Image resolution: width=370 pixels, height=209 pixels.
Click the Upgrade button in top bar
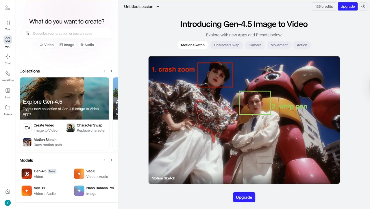coord(347,7)
